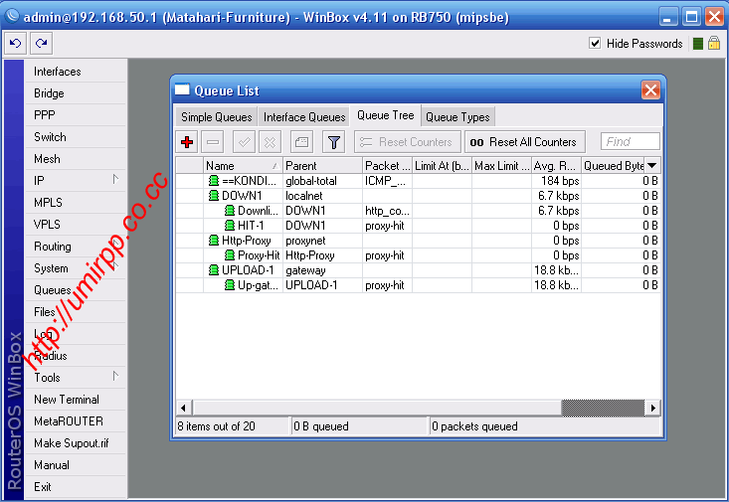Click the Max Limit column header
The height and width of the screenshot is (502, 729).
(x=501, y=165)
